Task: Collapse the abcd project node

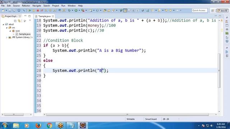Action: [x=3, y=24]
